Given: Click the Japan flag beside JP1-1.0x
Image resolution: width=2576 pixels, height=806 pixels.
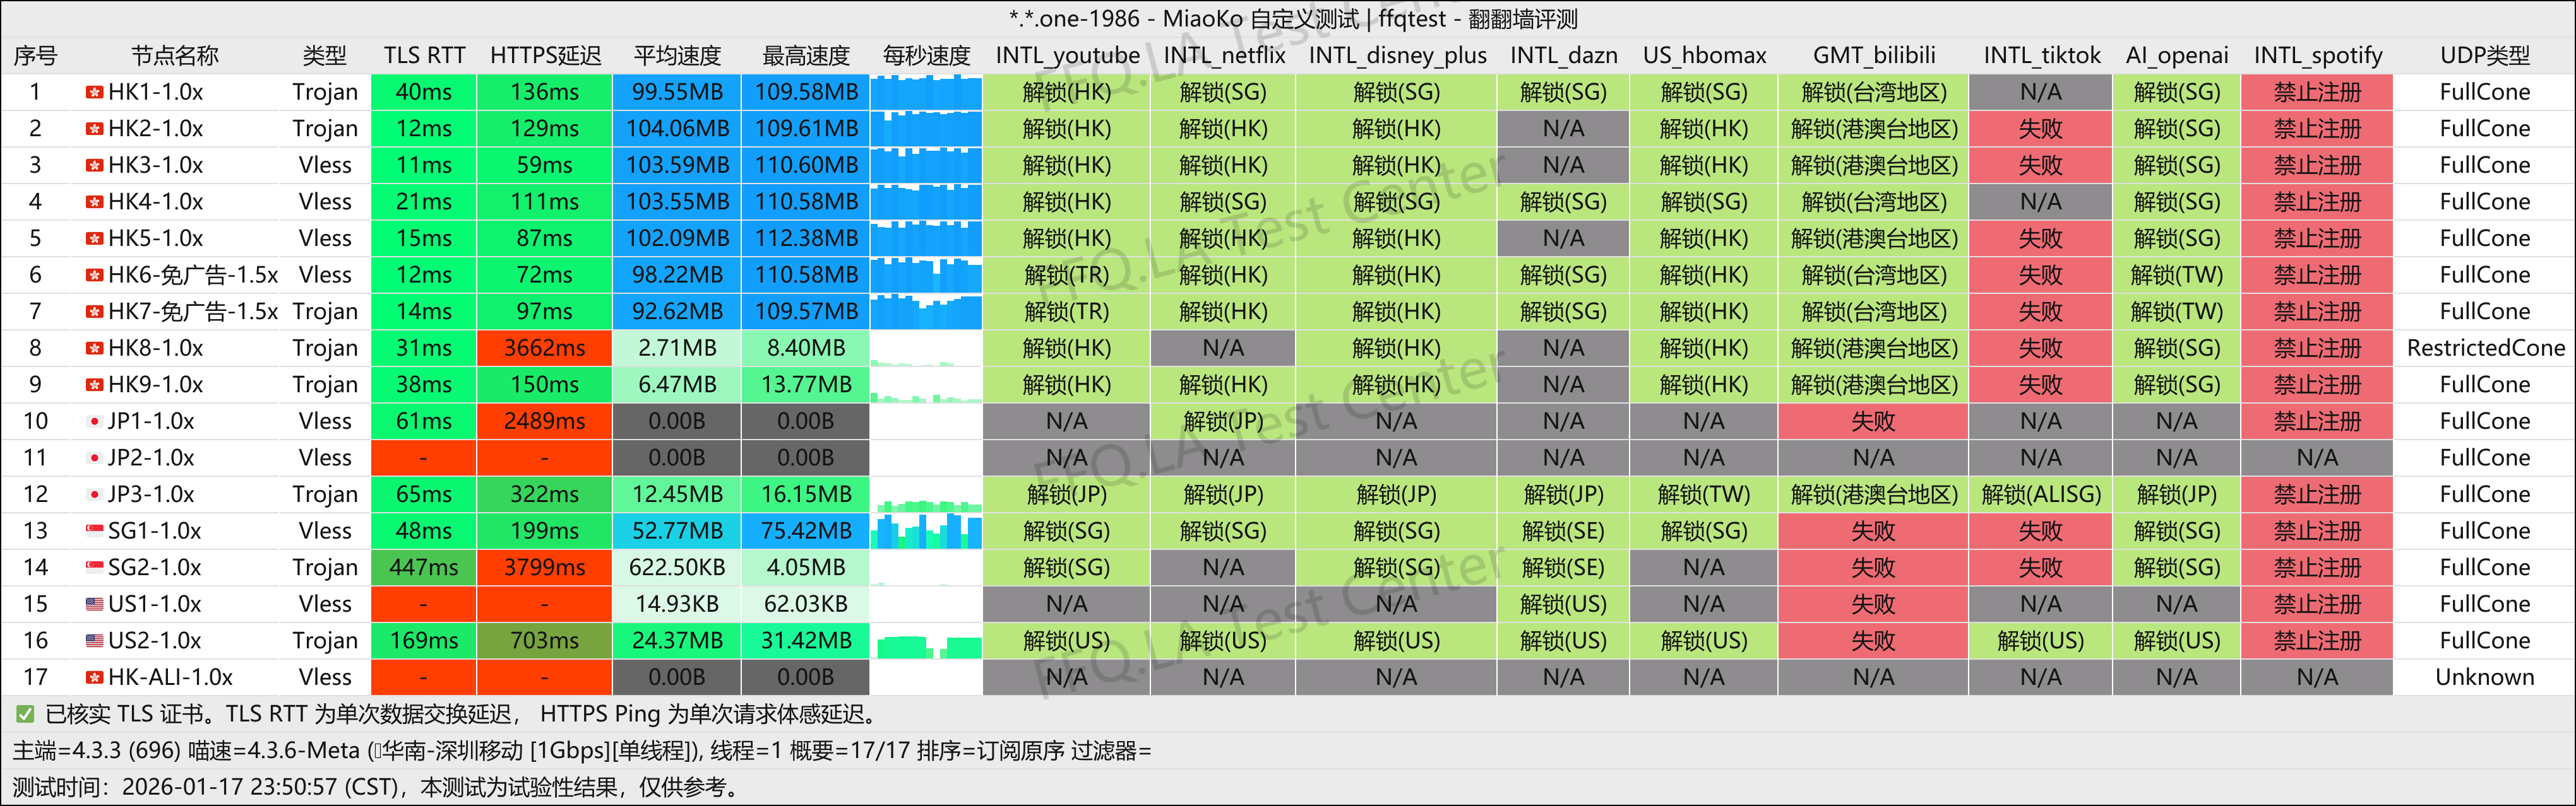Looking at the screenshot, I should point(94,421).
